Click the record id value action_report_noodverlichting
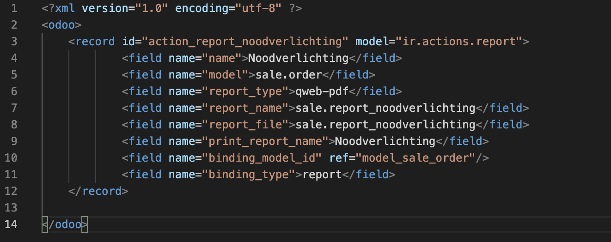 tap(245, 41)
